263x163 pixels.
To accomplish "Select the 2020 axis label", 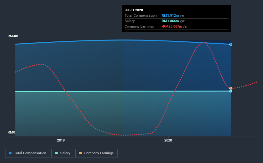I will coord(168,140).
